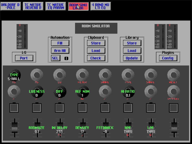Click the LPF fader
Image resolution: width=192 pixels, height=144 pixels.
click(151, 128)
